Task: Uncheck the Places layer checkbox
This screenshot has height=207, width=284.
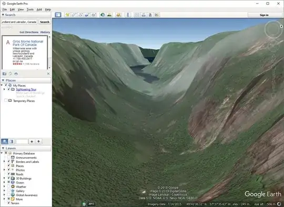Action: click(8, 166)
